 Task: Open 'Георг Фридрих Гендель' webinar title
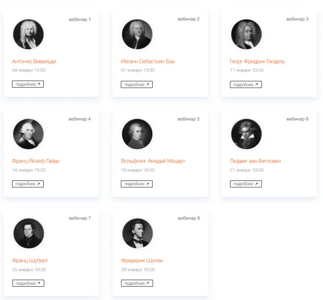coord(257,61)
